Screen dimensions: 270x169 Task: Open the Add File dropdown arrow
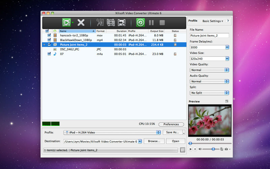point(73,23)
